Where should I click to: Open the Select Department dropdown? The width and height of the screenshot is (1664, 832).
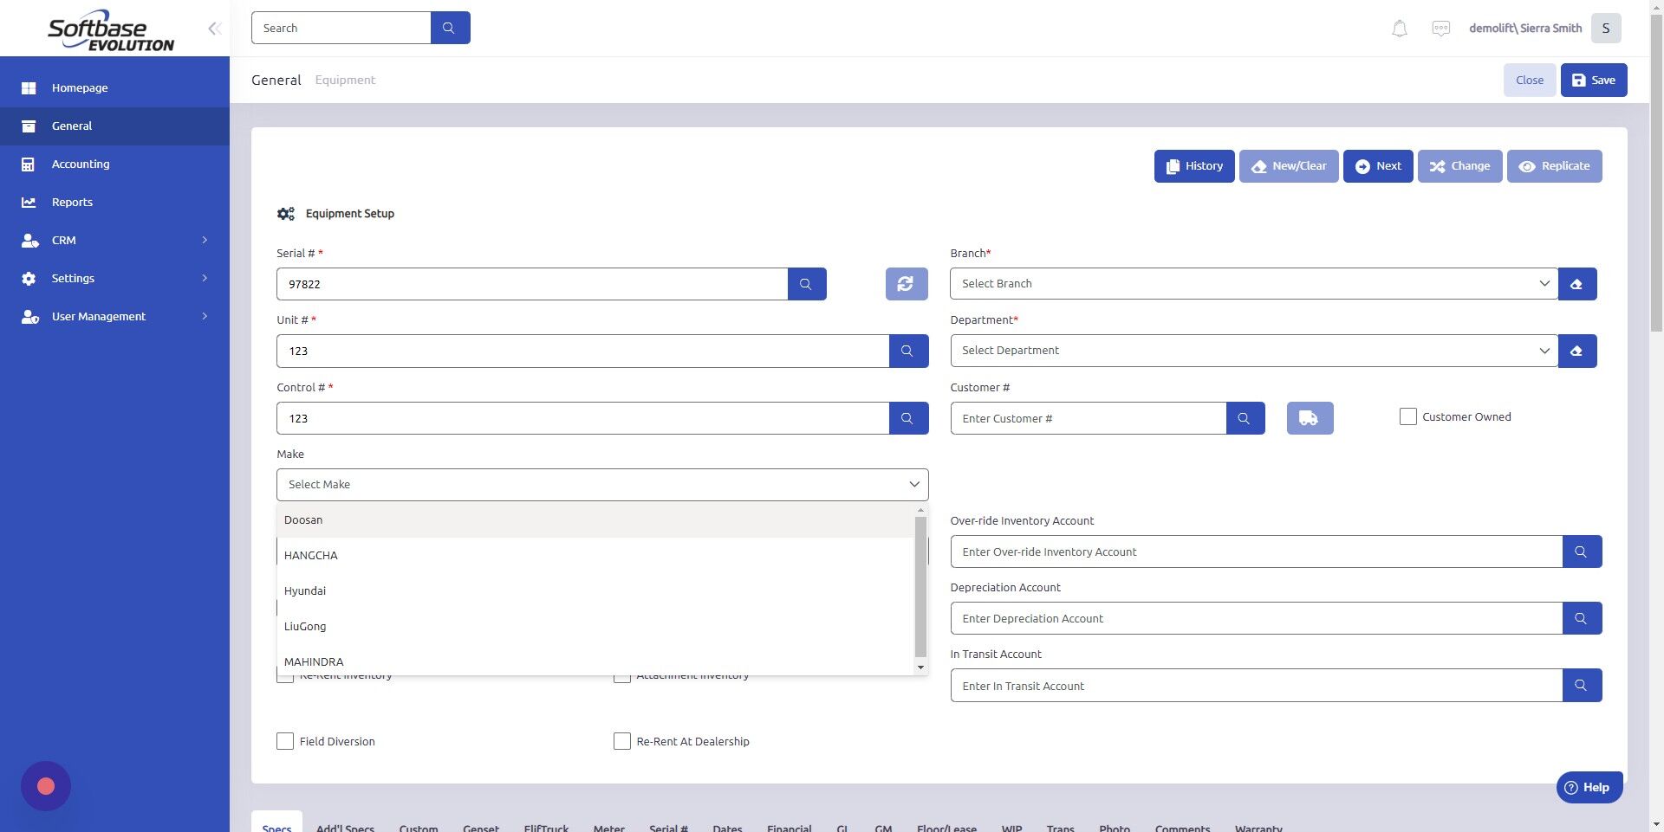pyautogui.click(x=1252, y=351)
